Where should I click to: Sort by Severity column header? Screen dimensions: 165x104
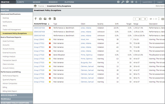(x=100, y=24)
